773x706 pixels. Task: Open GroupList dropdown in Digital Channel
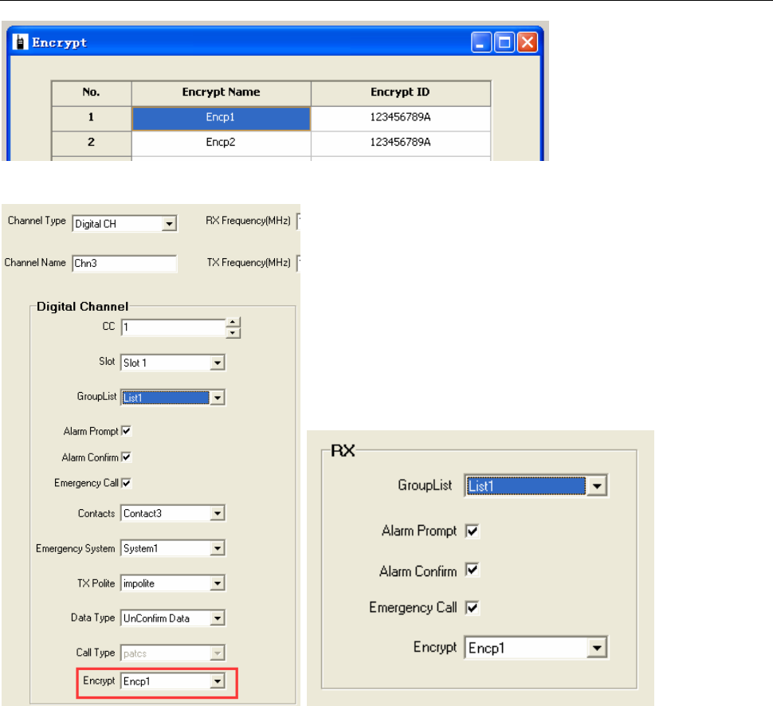pos(218,398)
